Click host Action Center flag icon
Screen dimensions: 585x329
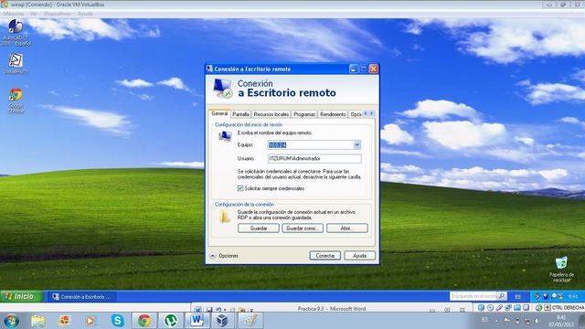pos(506,321)
